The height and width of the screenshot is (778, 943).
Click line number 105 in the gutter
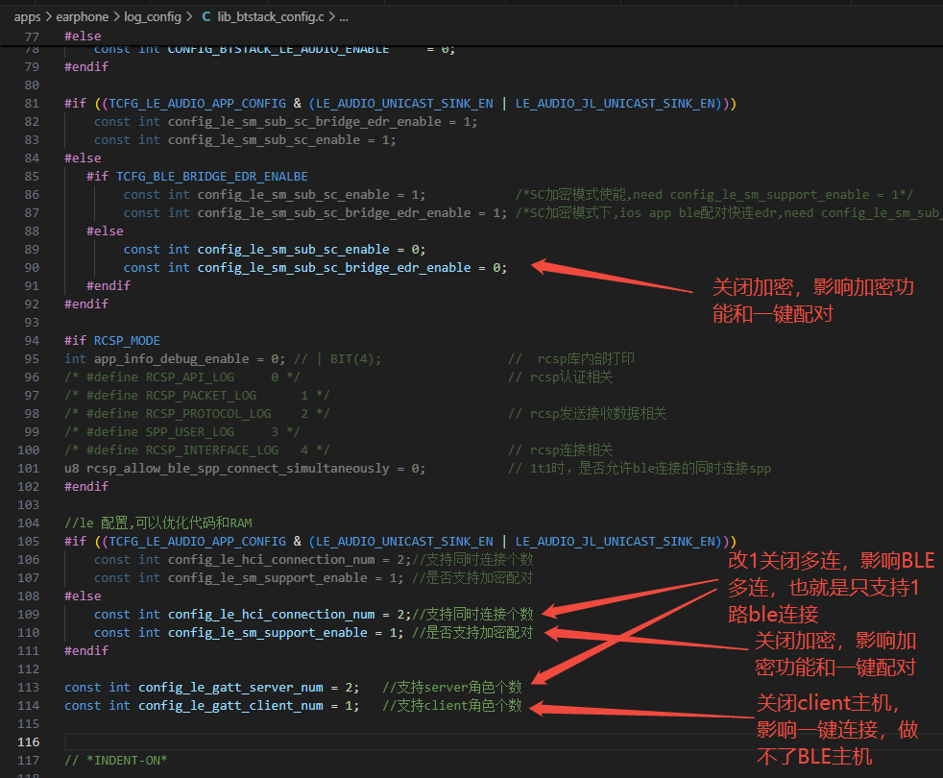click(x=28, y=542)
